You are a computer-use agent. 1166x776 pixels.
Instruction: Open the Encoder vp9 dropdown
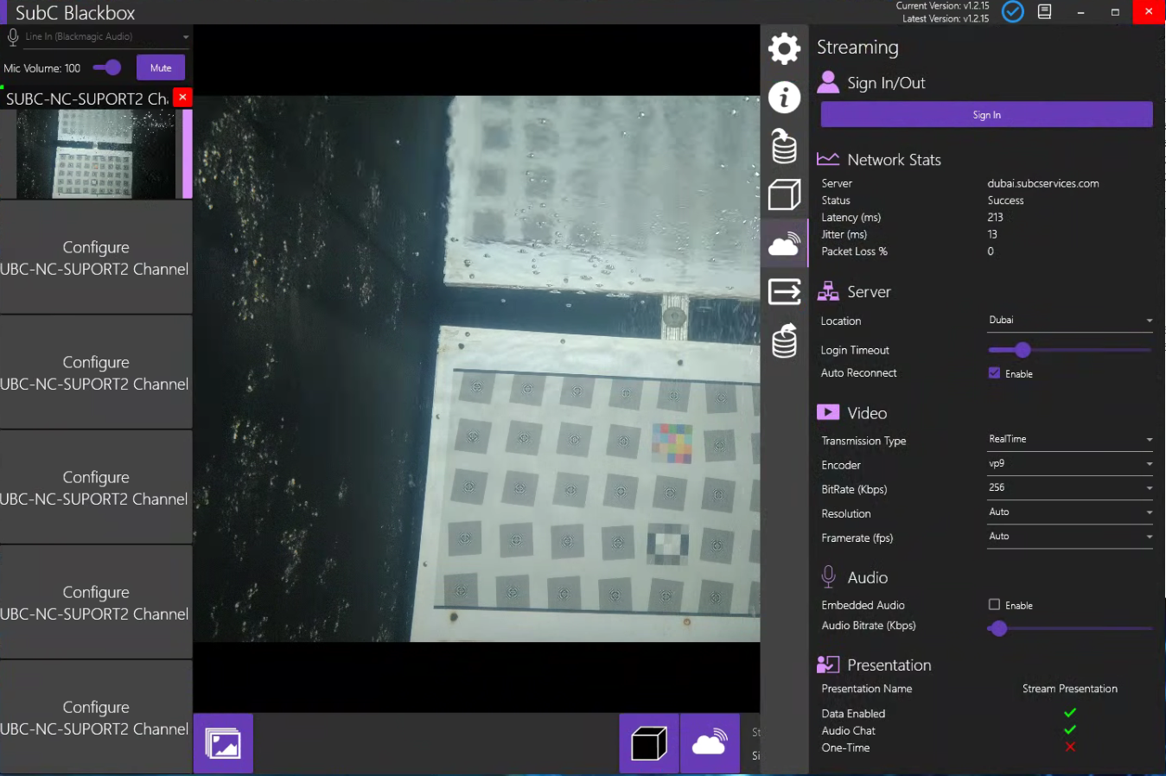pyautogui.click(x=1069, y=464)
